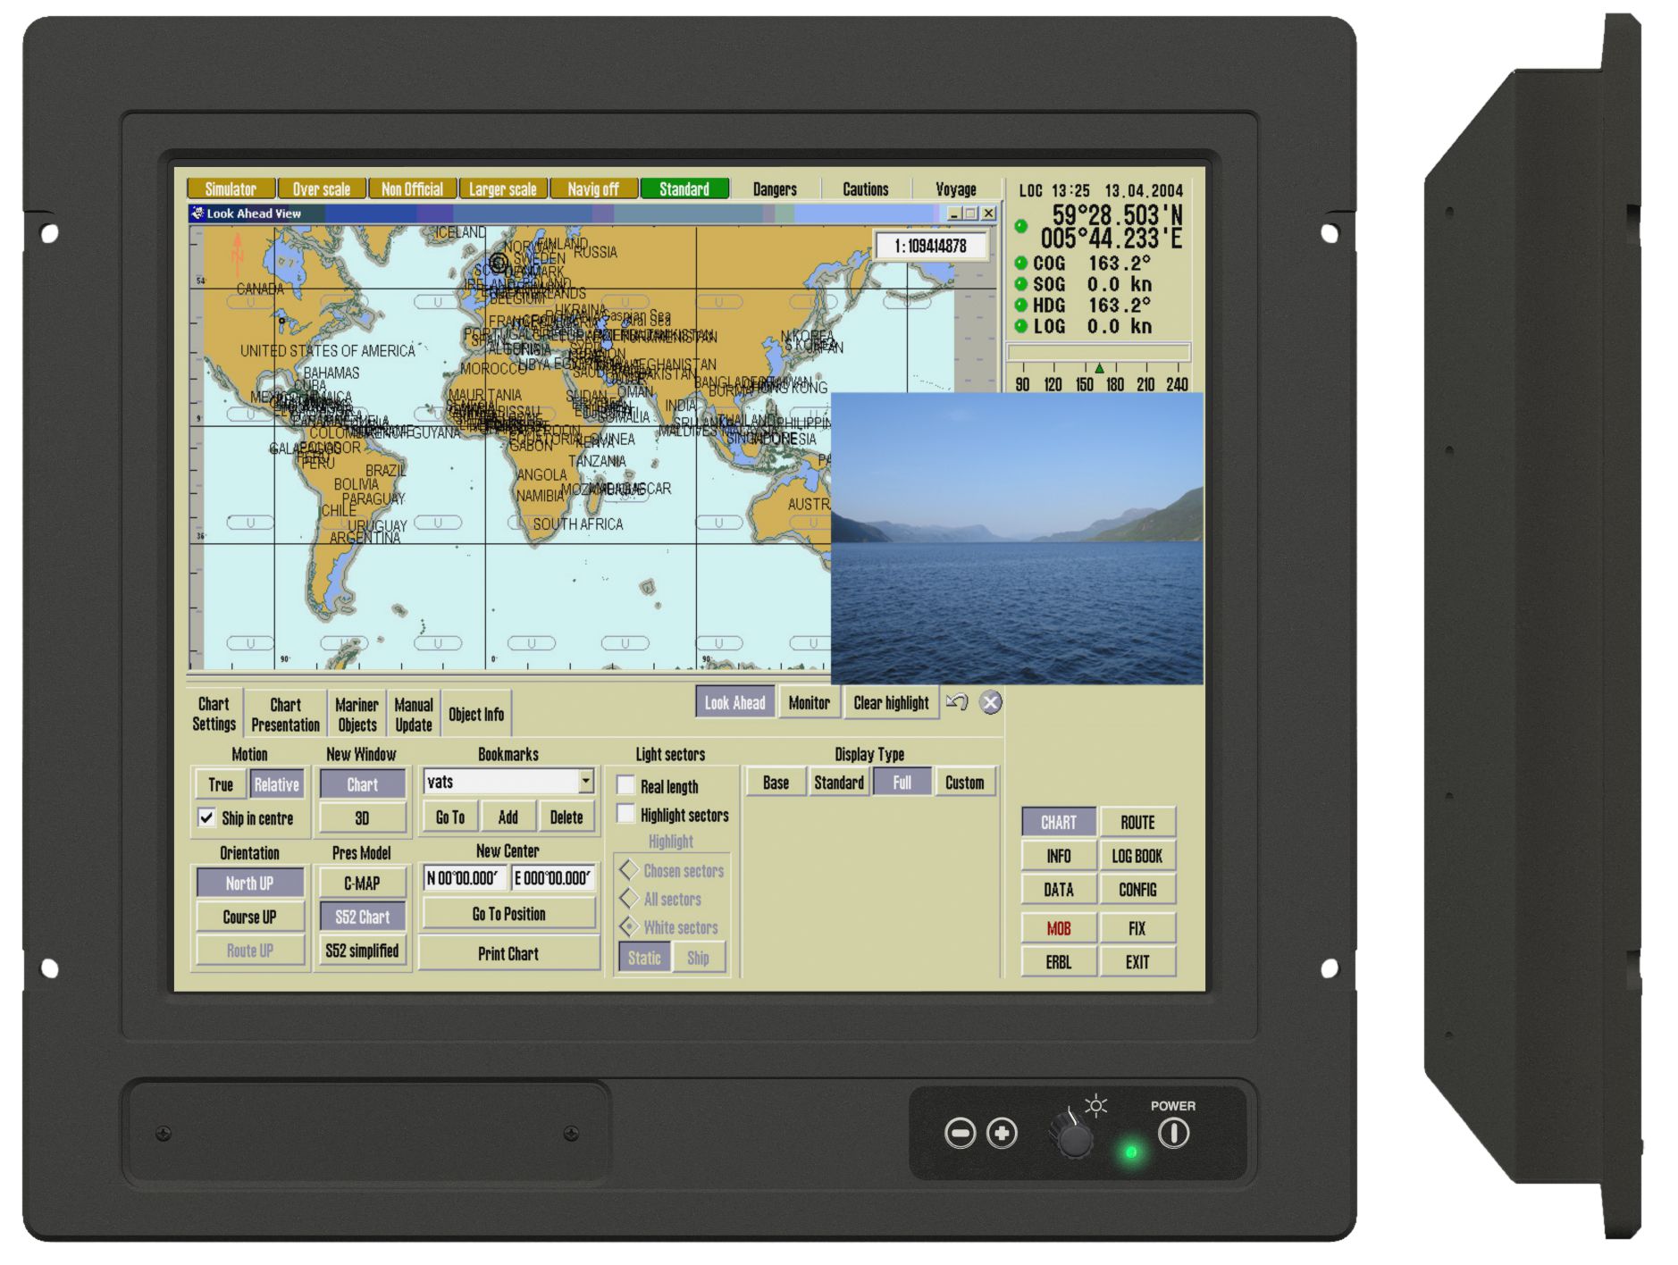
Task: Click the undo arrow icon beside Clear highlight
Action: click(957, 702)
